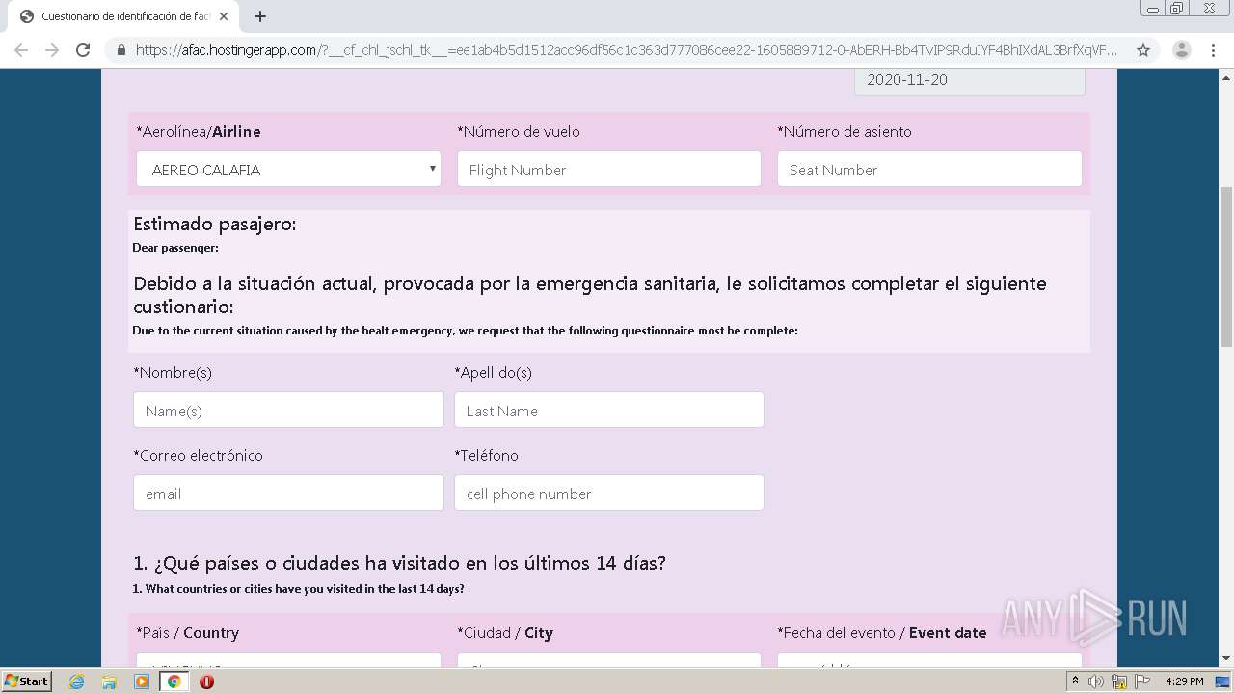This screenshot has width=1234, height=694.
Task: Open the Windows Start button
Action: 26,681
